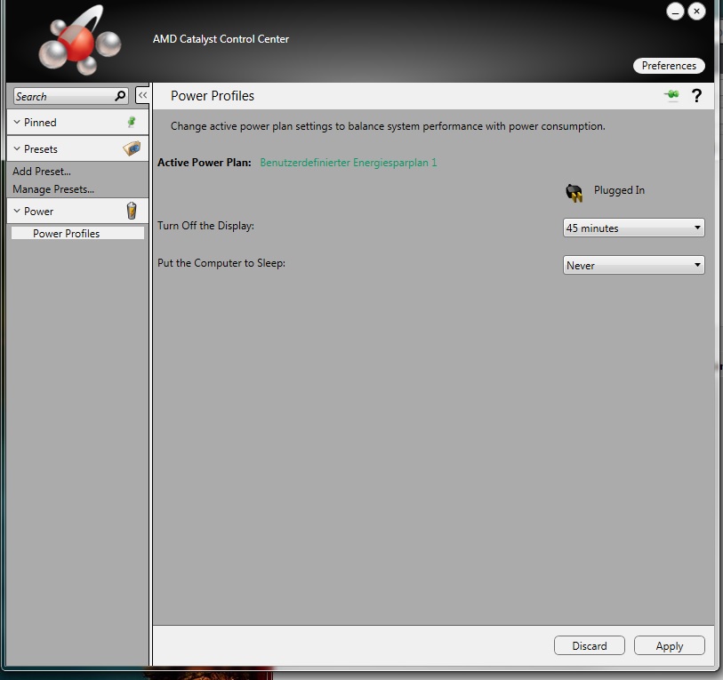The width and height of the screenshot is (723, 680).
Task: Collapse the Presets section
Action: (17, 148)
